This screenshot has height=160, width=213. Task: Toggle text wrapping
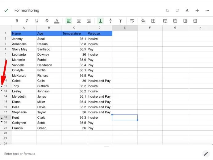(x=132, y=21)
